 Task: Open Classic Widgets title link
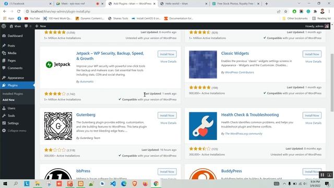point(235,53)
